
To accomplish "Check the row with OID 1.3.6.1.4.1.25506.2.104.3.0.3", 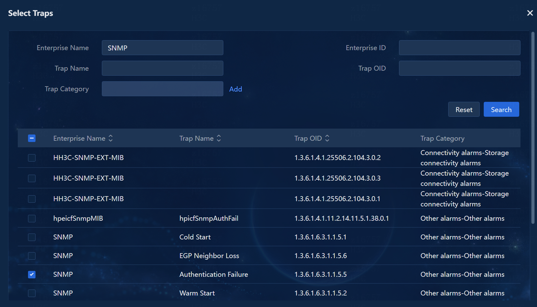I will pos(32,178).
